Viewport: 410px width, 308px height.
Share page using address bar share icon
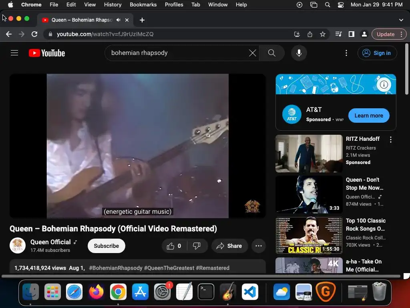(310, 34)
